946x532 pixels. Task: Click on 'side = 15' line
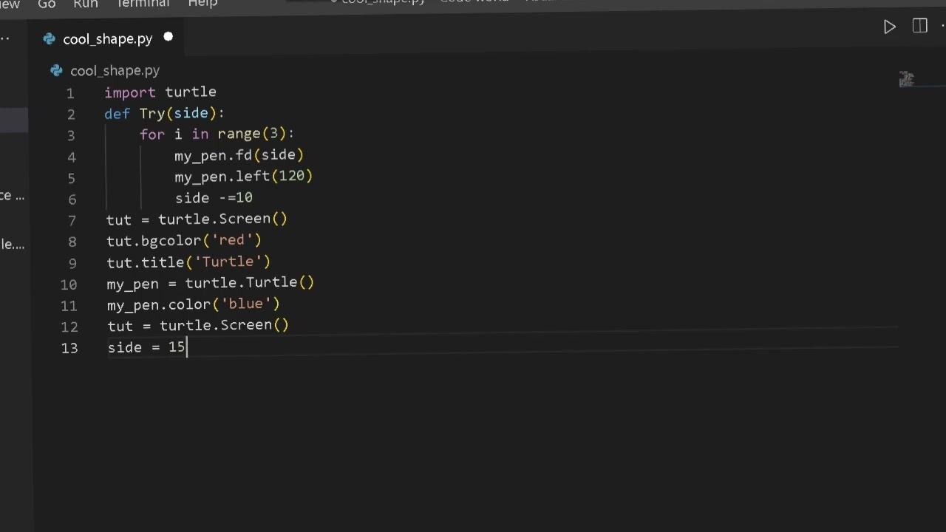146,347
